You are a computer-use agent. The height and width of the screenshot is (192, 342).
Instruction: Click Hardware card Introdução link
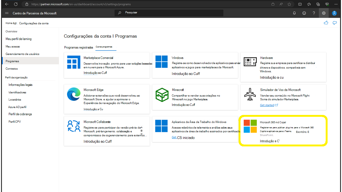pos(272,77)
